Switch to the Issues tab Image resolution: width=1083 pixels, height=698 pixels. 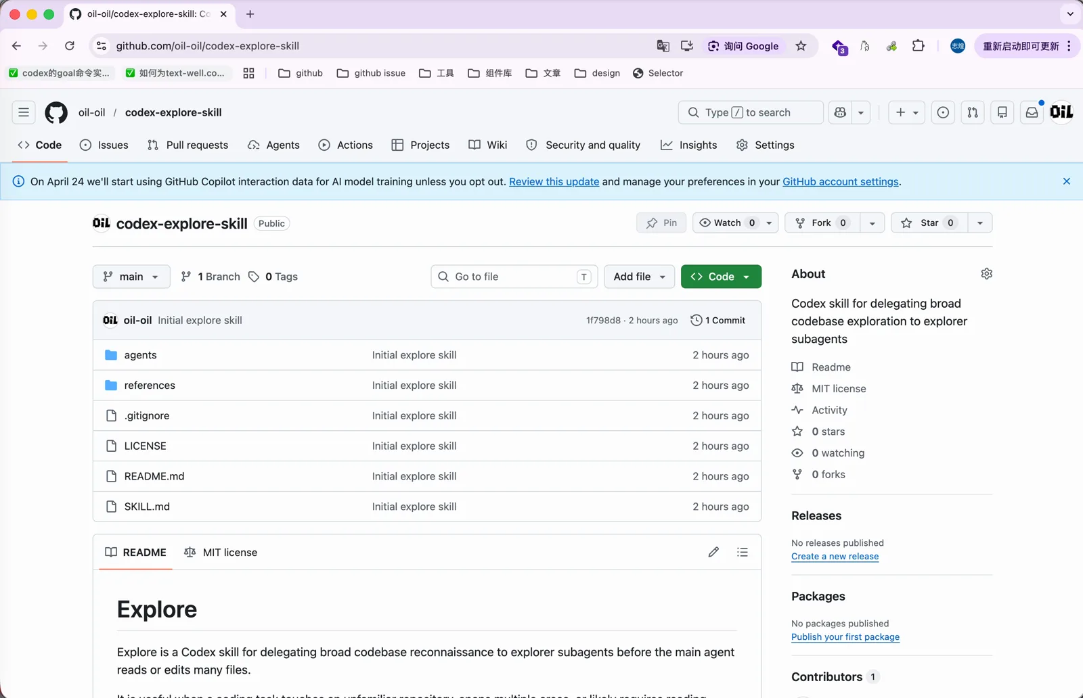[104, 145]
